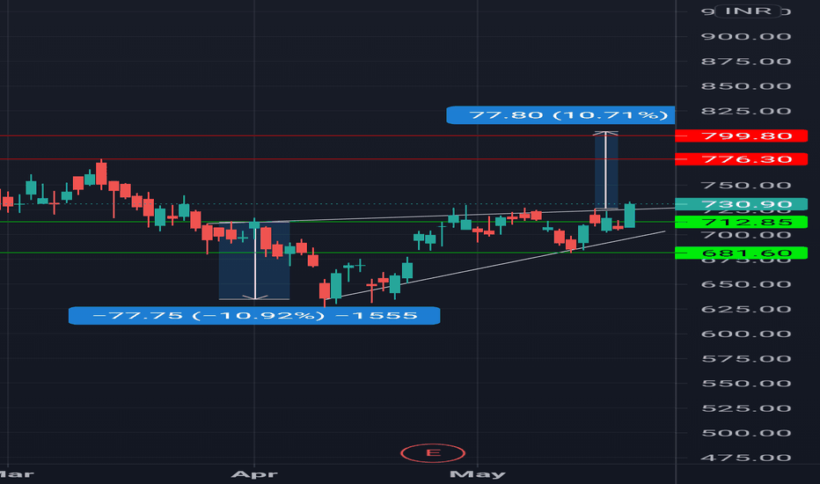Select the 681.60 green price label
The width and height of the screenshot is (820, 484).
[x=741, y=253]
